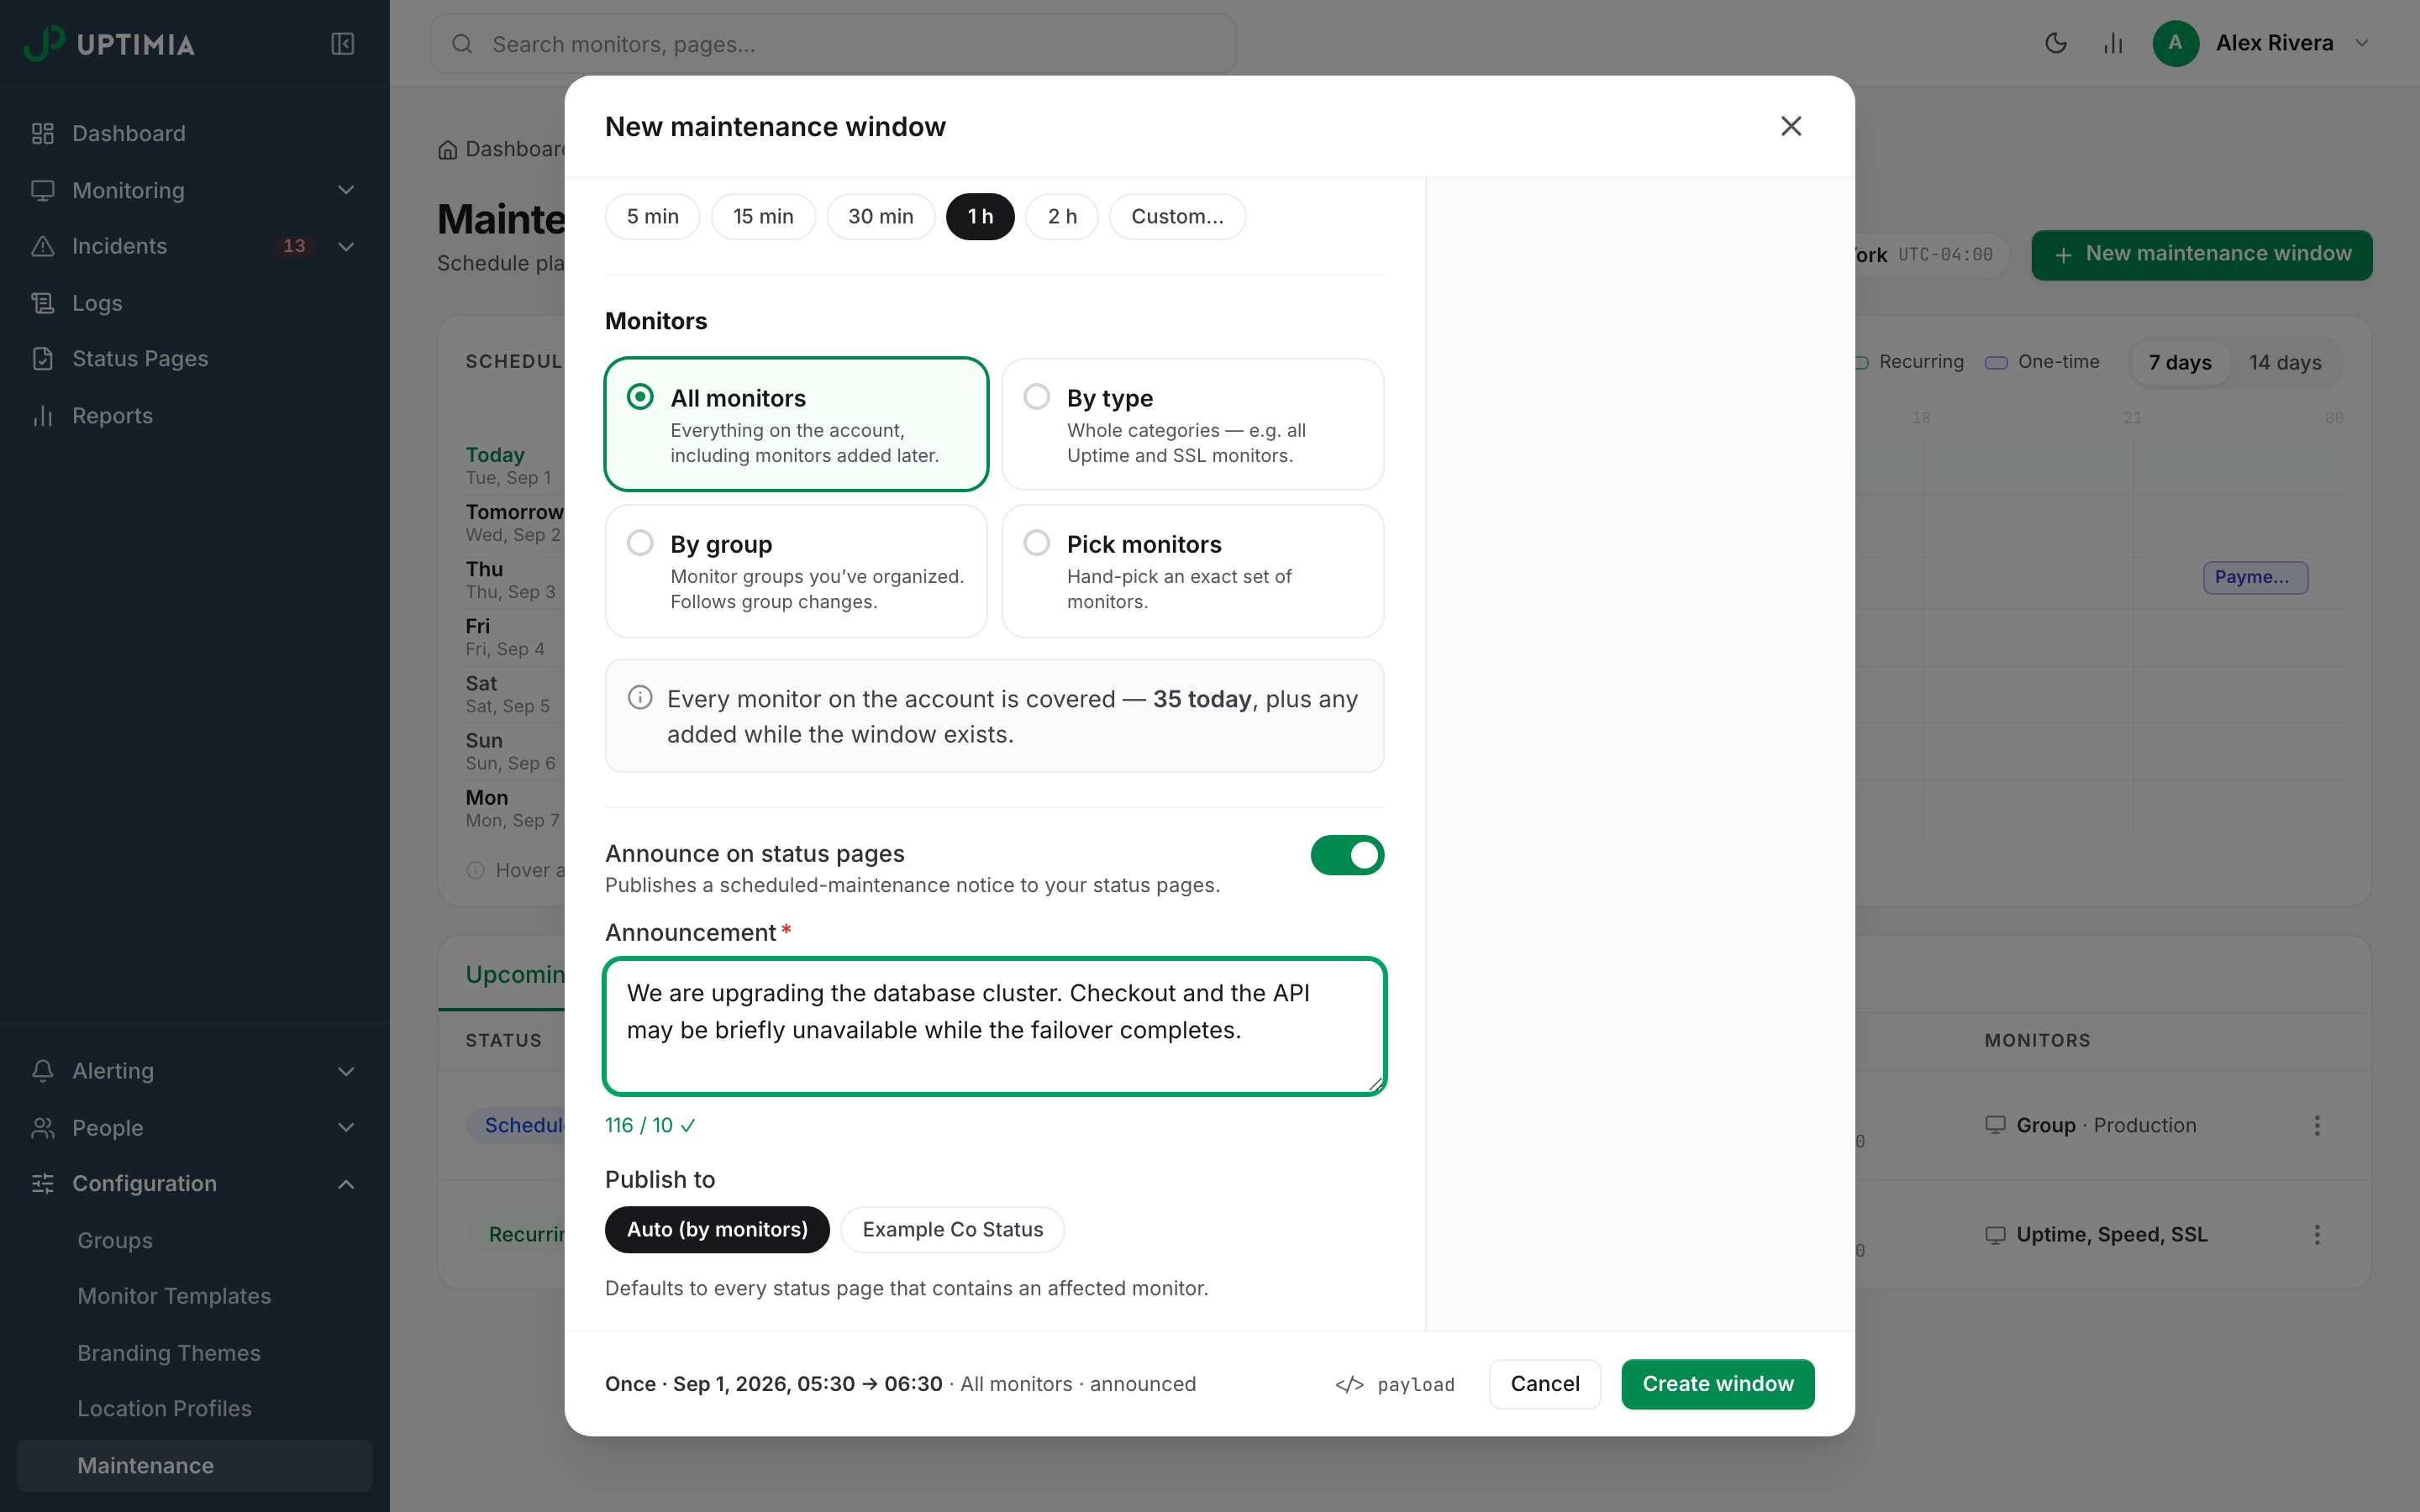This screenshot has width=2420, height=1512.
Task: Choose 1 h duration chip
Action: tap(980, 217)
